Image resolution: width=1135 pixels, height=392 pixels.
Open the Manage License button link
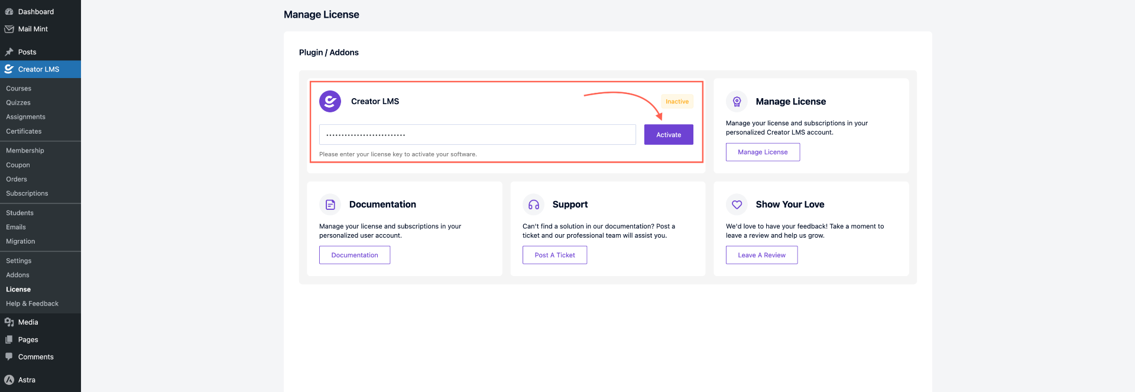pos(763,152)
